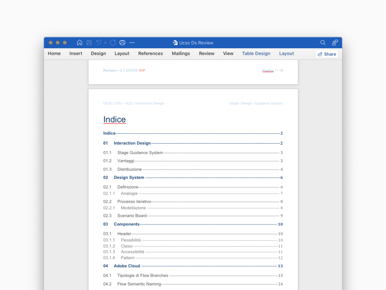The width and height of the screenshot is (386, 290).
Task: Go to the Processo iterativo entry
Action: click(x=193, y=202)
